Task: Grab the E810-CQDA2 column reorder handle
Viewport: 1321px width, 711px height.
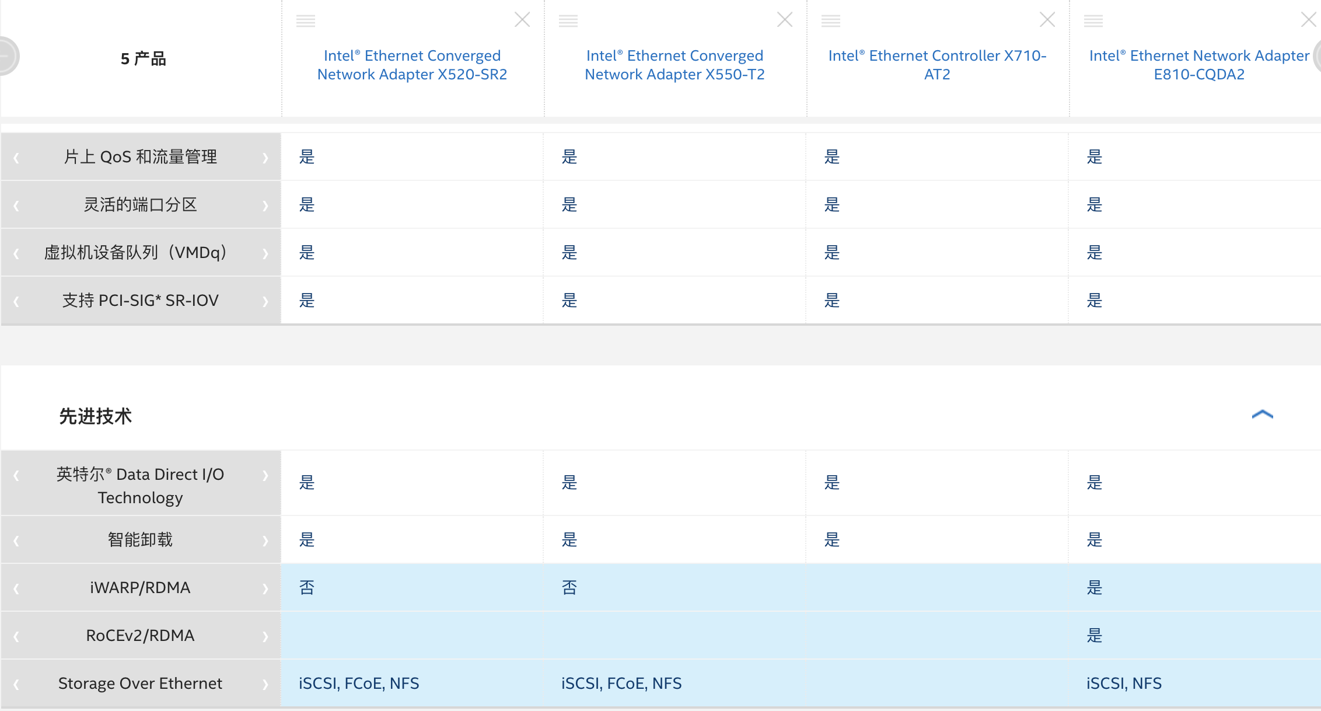Action: coord(1093,22)
